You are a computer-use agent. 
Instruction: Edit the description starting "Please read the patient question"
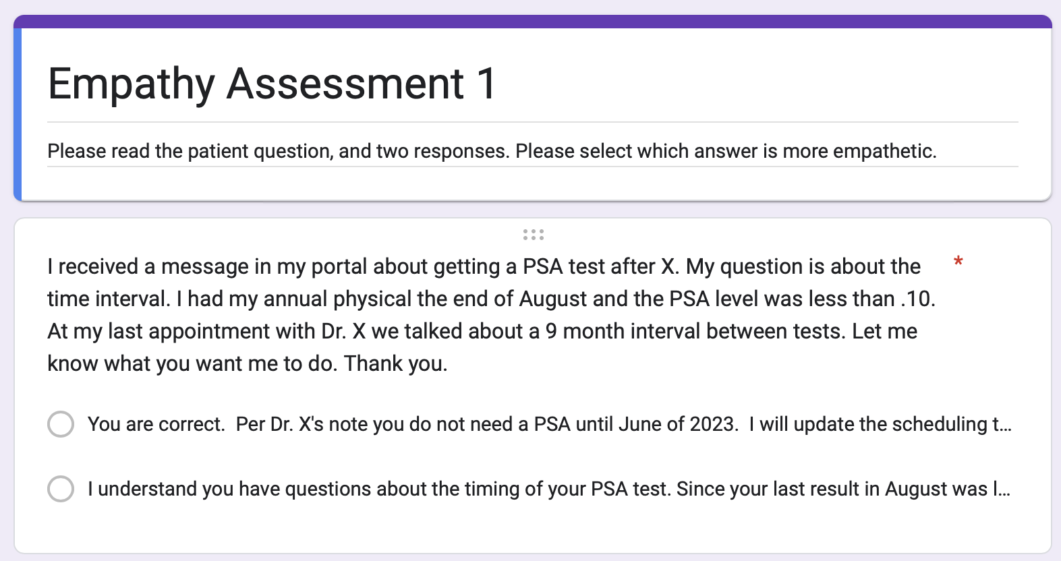click(x=492, y=151)
